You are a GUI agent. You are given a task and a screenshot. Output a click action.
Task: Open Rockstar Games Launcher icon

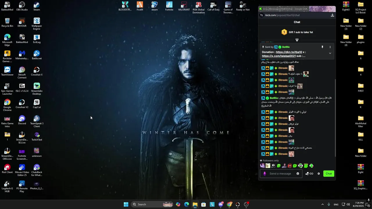[x=7, y=57]
